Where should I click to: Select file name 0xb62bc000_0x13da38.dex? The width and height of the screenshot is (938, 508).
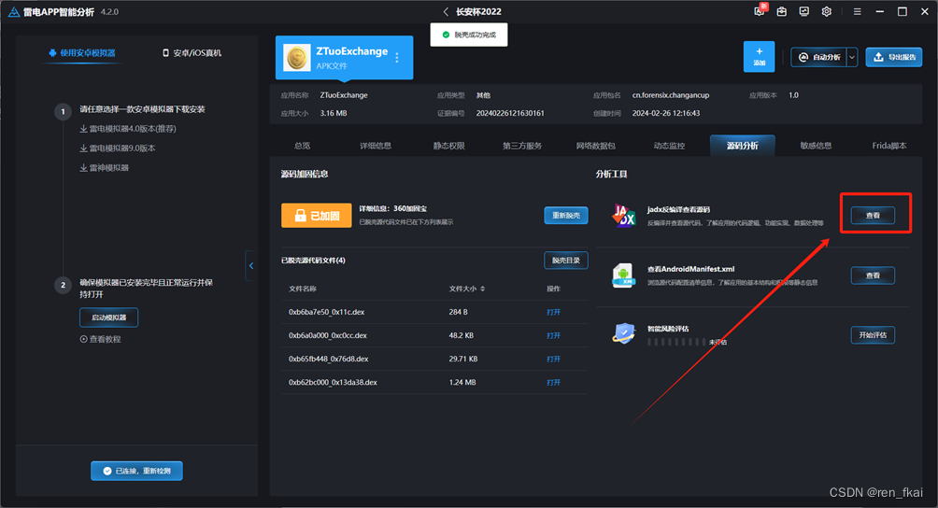333,382
